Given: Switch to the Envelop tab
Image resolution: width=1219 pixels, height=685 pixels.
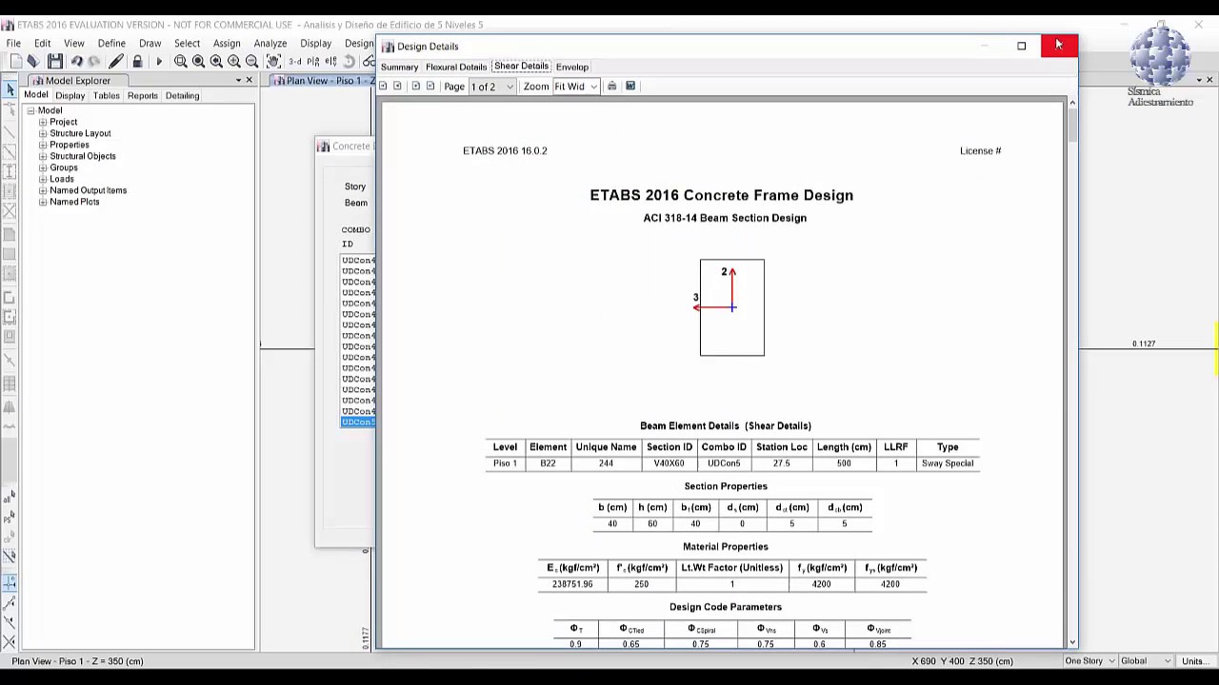Looking at the screenshot, I should click(572, 67).
